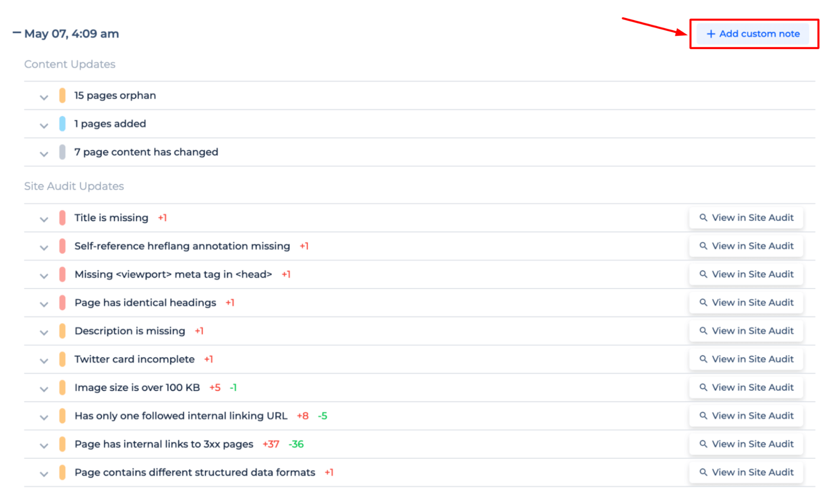Click the blue marker beside 1 pages added
Image resolution: width=832 pixels, height=494 pixels.
62,124
